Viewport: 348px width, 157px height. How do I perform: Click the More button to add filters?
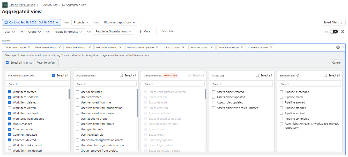145,31
